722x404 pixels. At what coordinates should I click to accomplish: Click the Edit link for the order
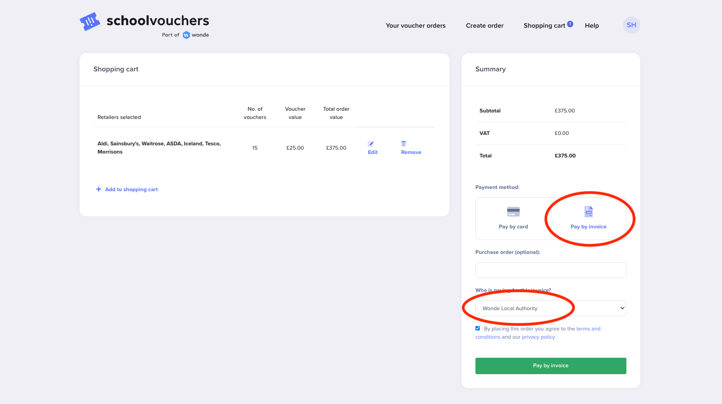[372, 152]
